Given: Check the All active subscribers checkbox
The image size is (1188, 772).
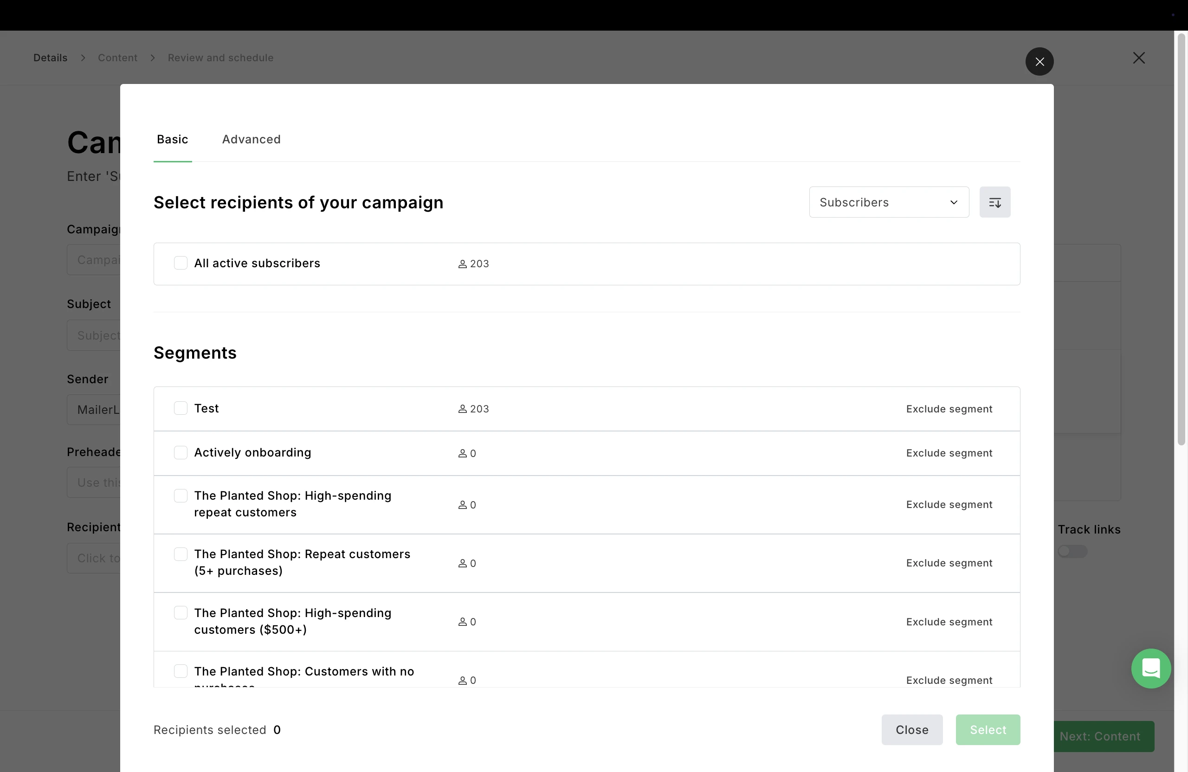Looking at the screenshot, I should pos(181,263).
